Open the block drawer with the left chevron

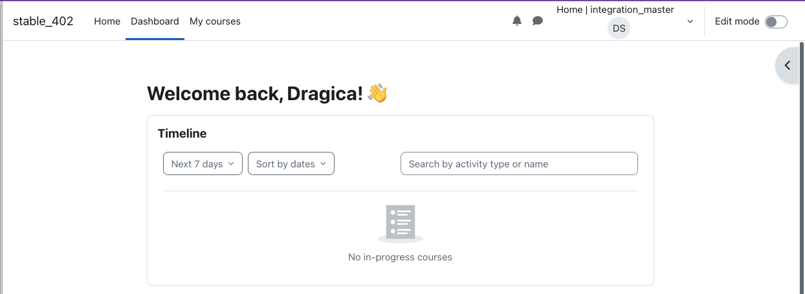[788, 65]
